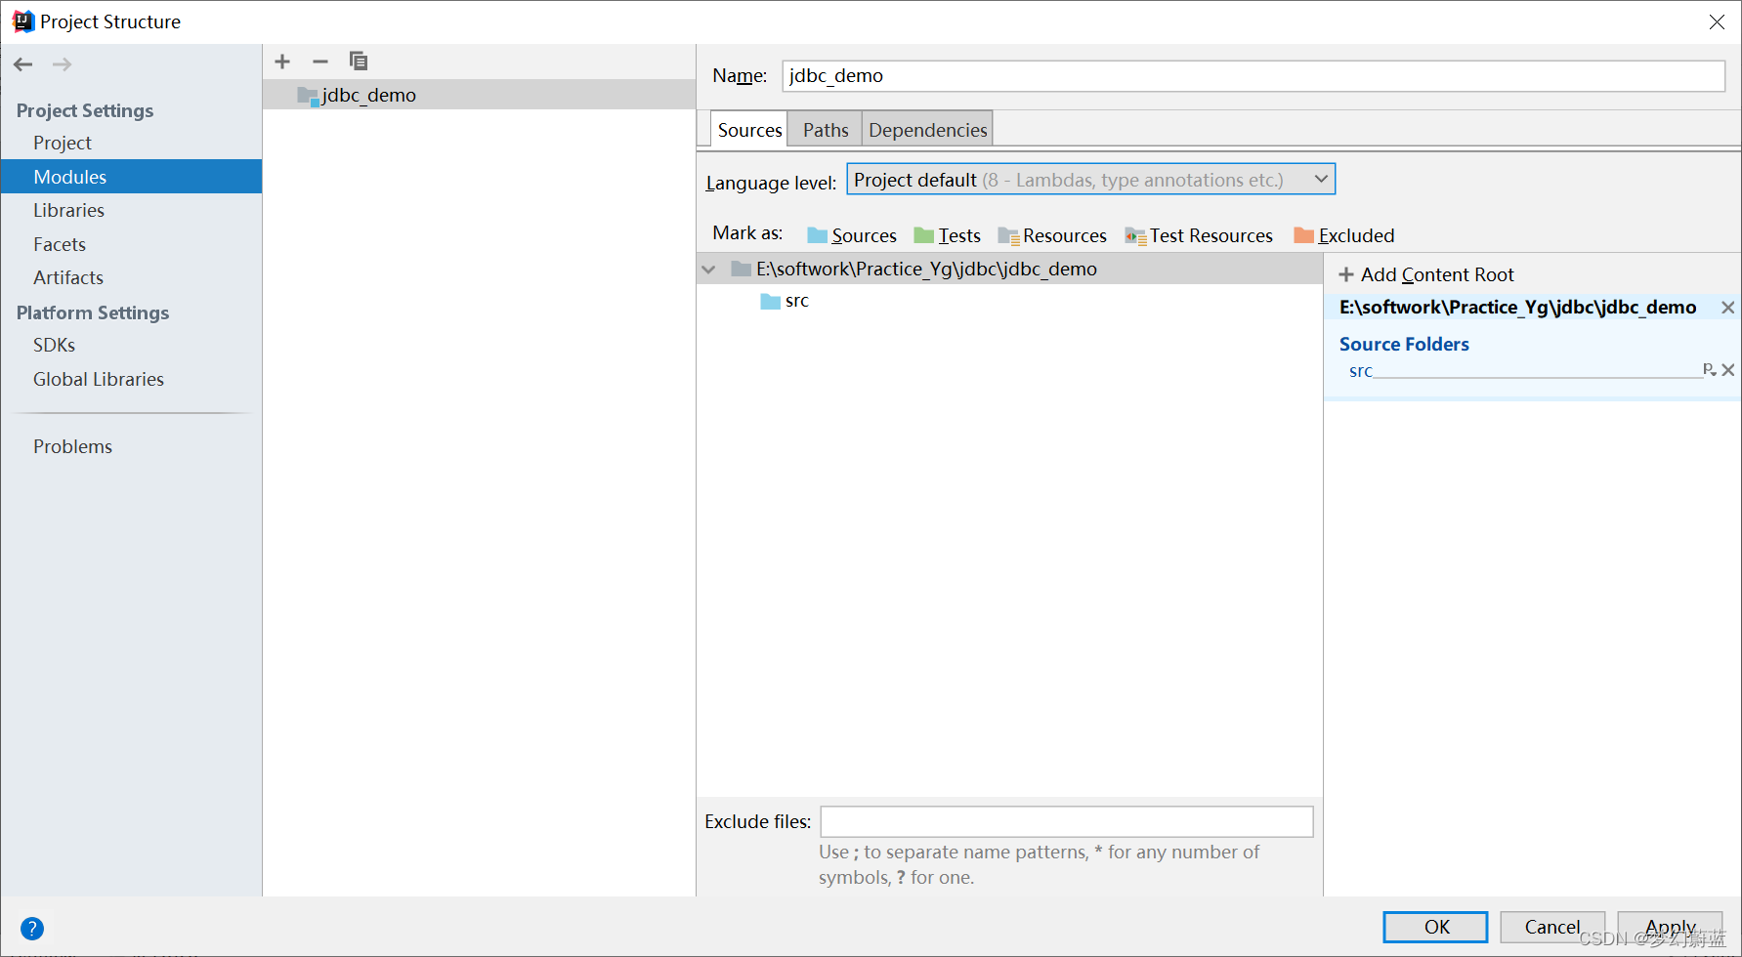This screenshot has width=1742, height=957.
Task: Open Global Libraries settings
Action: click(99, 379)
